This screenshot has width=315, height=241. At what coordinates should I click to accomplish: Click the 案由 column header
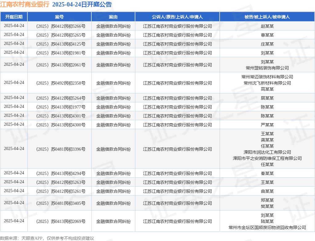pos(113,17)
